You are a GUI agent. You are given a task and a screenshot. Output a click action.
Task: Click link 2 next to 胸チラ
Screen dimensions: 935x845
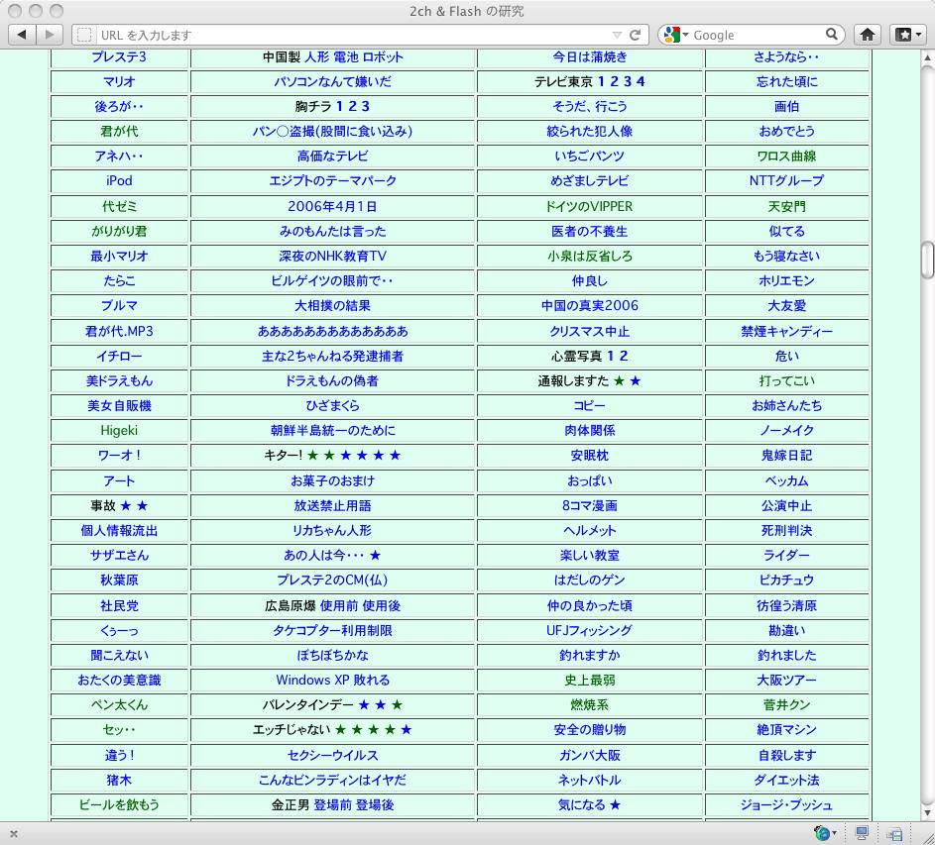[352, 107]
